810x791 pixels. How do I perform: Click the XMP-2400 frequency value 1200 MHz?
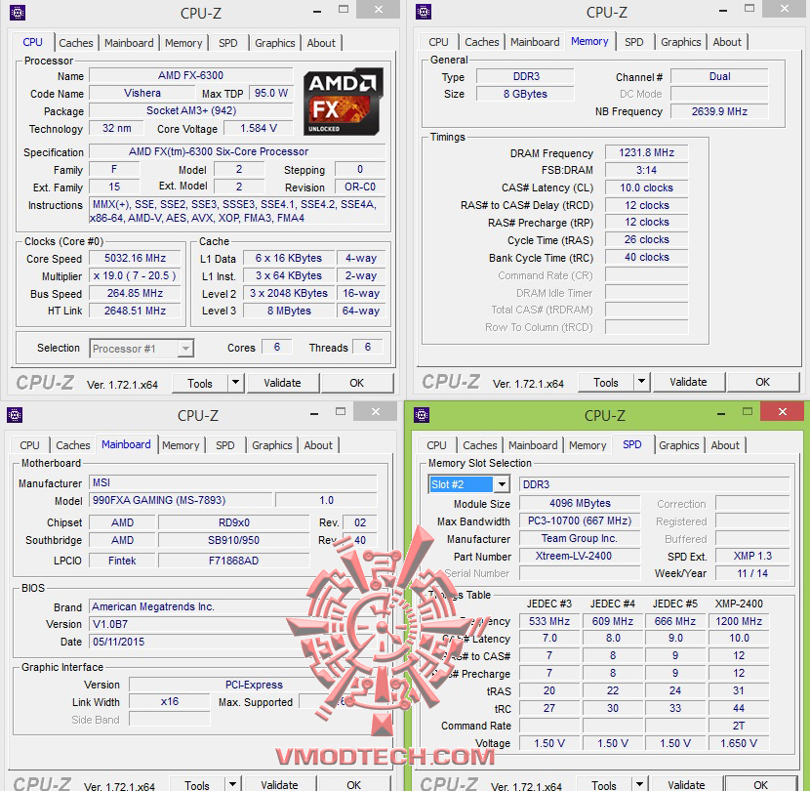[739, 621]
